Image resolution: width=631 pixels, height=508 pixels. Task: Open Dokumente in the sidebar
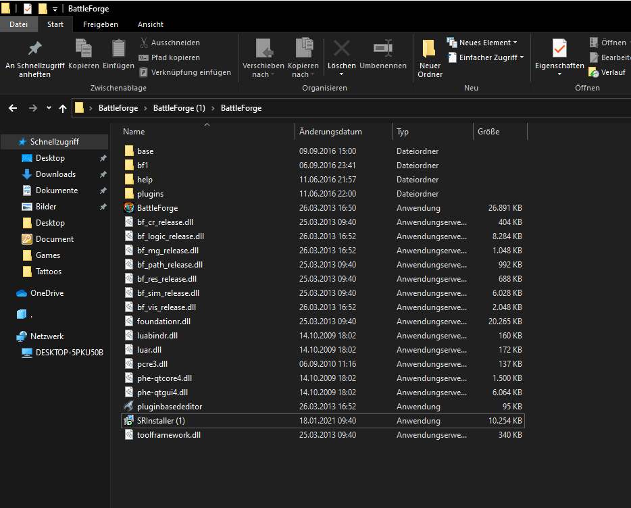click(x=57, y=190)
